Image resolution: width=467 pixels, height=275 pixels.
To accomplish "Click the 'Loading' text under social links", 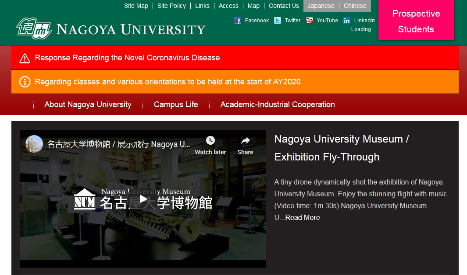I will 361,29.
